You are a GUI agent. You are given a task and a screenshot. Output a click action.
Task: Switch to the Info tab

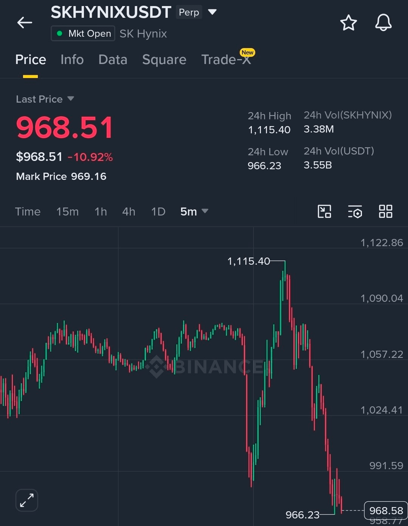click(x=72, y=60)
